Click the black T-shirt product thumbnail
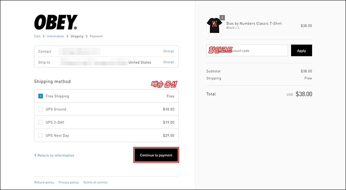 pos(215,26)
